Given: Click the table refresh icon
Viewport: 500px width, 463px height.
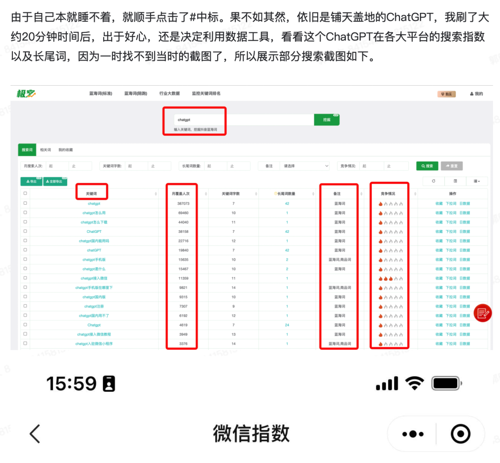Looking at the screenshot, I should 433,181.
